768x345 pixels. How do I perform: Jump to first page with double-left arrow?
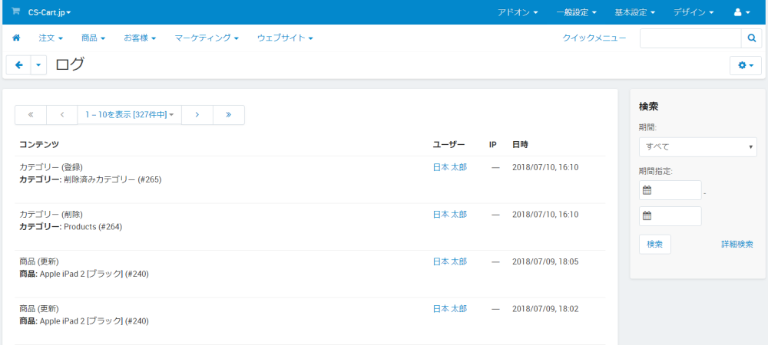click(x=31, y=115)
